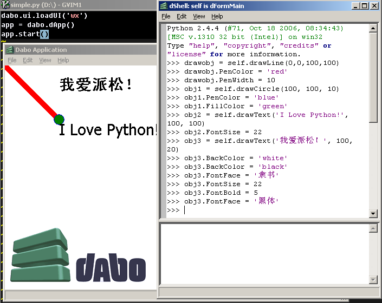This screenshot has width=382, height=303.
Task: Open the Help menu in Dabo Application
Action: [x=63, y=60]
